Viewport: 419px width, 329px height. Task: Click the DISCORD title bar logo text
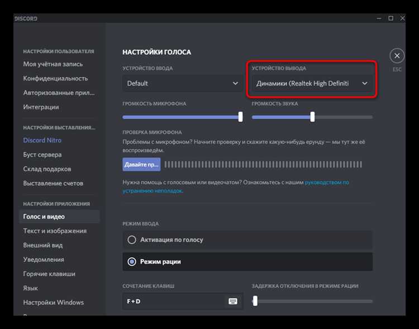(26, 18)
